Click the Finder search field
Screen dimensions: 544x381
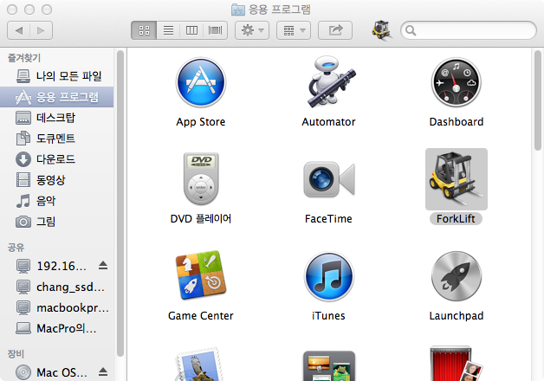pyautogui.click(x=469, y=30)
